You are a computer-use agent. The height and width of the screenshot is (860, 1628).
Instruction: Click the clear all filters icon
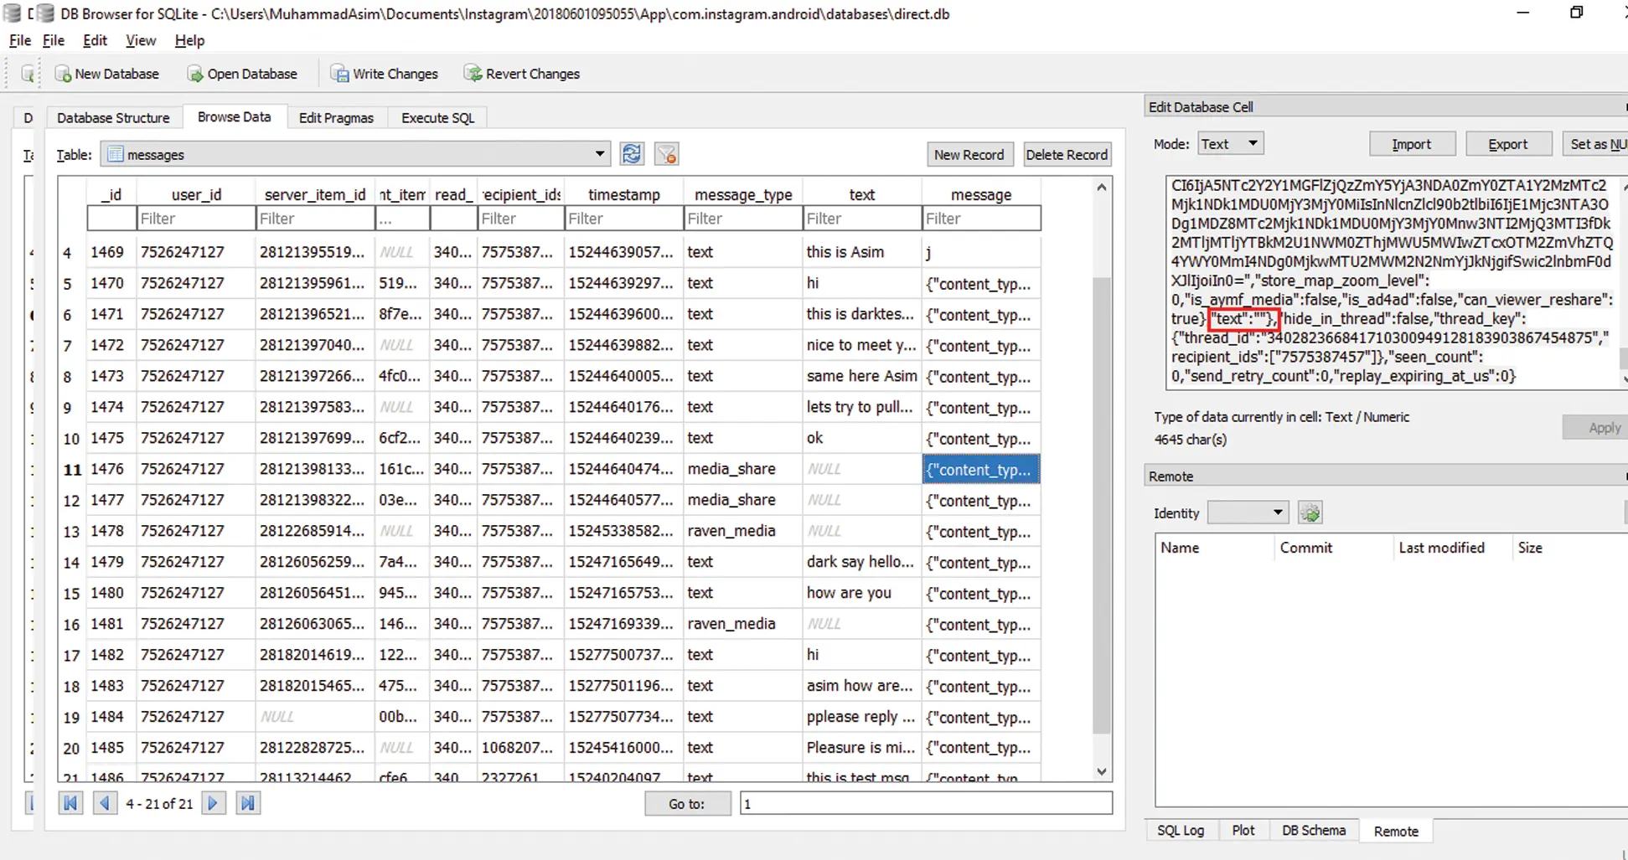click(x=667, y=154)
